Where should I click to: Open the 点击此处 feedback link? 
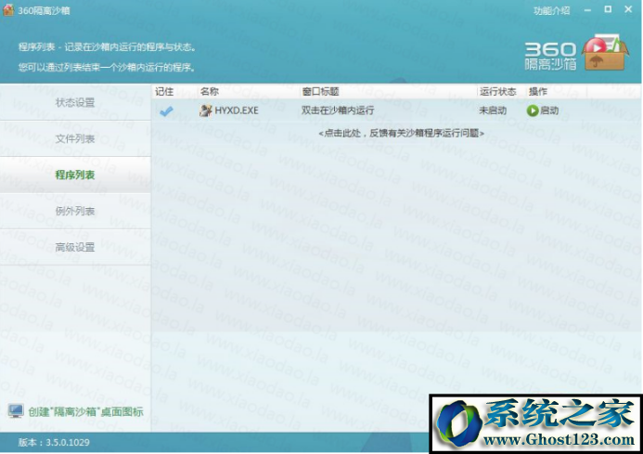(x=401, y=133)
